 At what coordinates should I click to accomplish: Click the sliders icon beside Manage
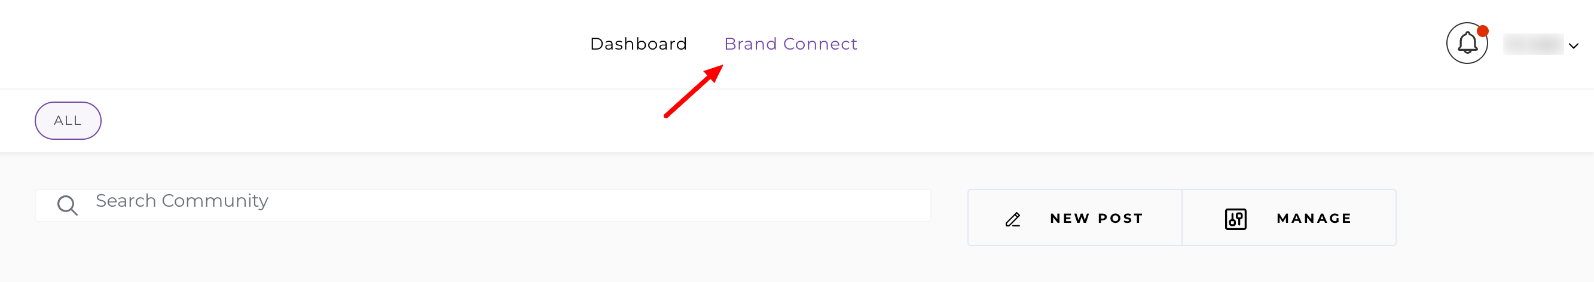(x=1235, y=219)
